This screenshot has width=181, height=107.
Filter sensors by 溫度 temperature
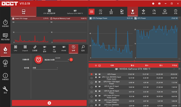click(x=111, y=12)
